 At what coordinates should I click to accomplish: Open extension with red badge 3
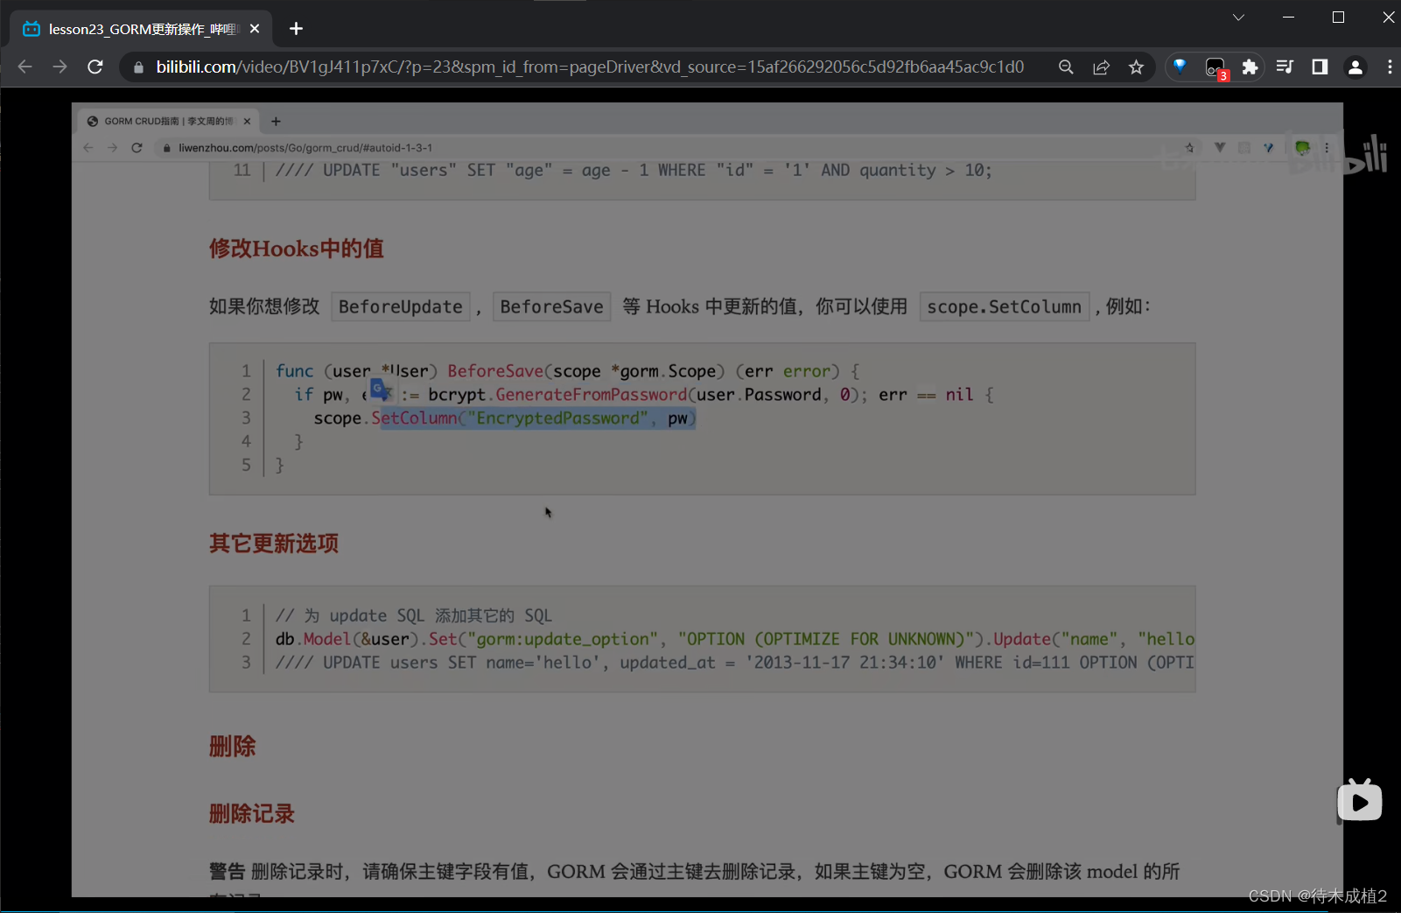(x=1215, y=68)
